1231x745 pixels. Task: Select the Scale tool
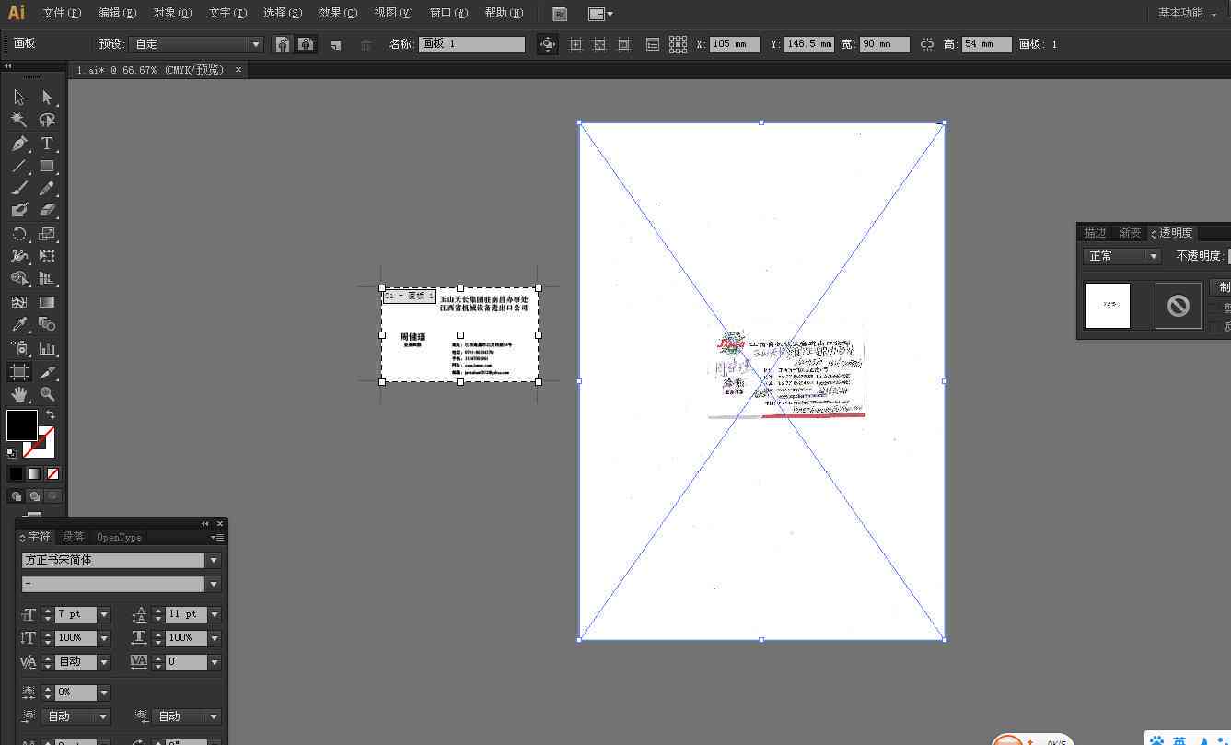pos(47,234)
